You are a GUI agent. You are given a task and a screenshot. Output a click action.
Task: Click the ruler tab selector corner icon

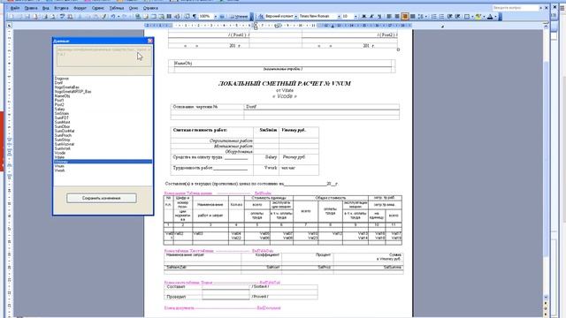click(10, 26)
